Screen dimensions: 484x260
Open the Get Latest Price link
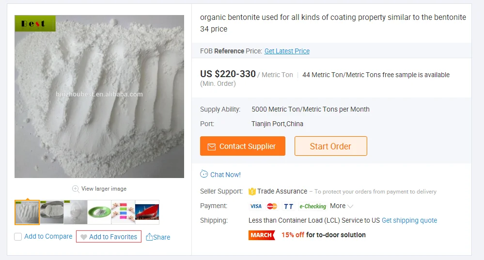coord(287,51)
